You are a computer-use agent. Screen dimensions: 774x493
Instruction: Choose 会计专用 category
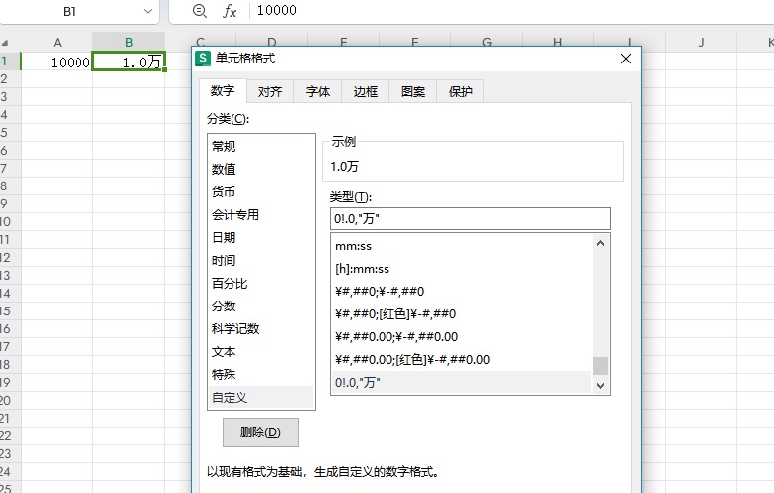[x=260, y=215]
